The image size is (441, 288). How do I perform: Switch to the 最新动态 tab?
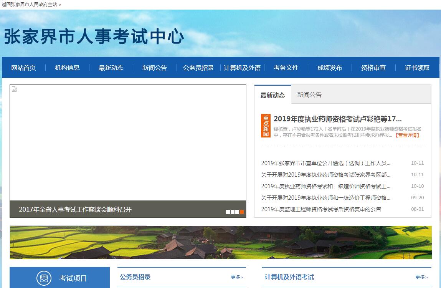[273, 95]
